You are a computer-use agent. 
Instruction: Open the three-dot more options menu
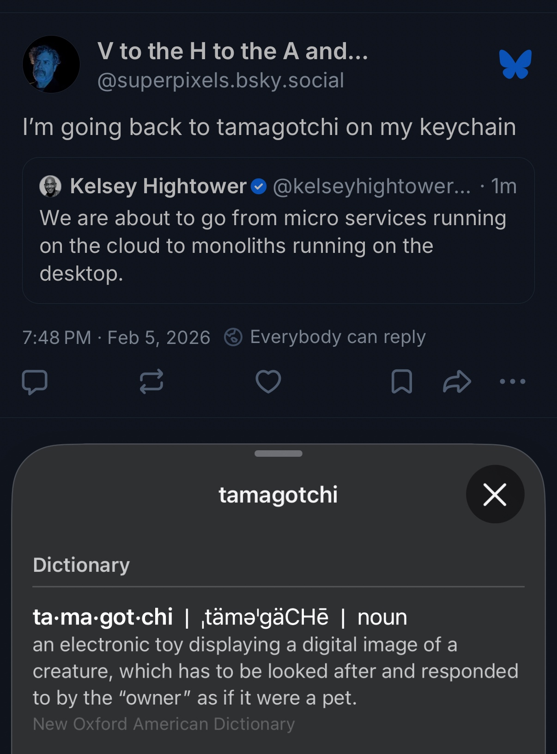pos(513,381)
